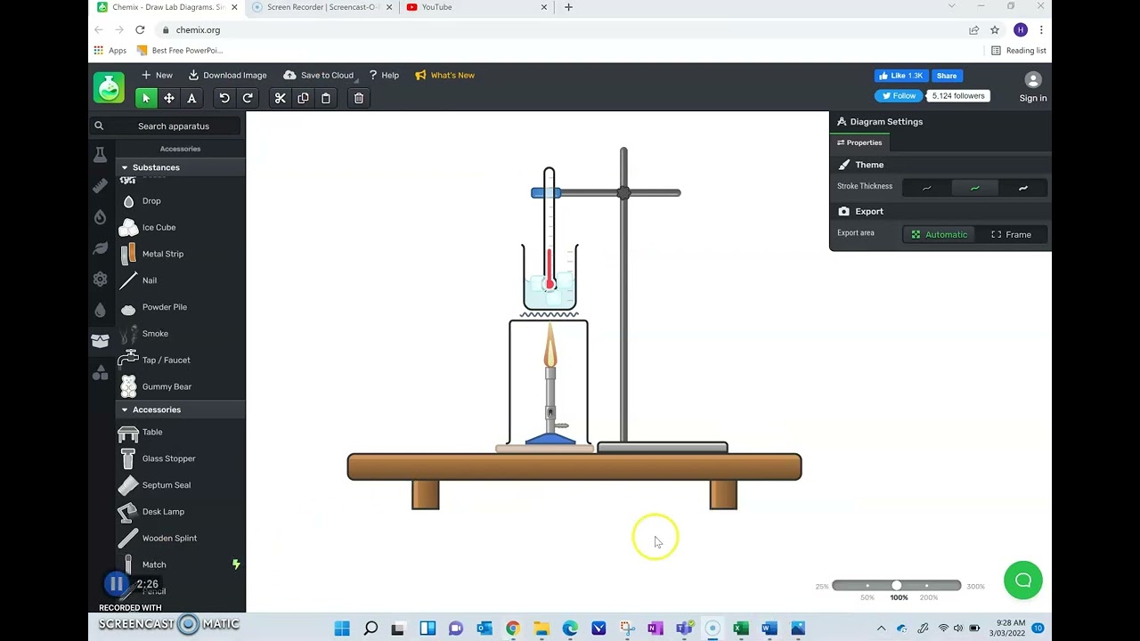Click Download Image
The image size is (1140, 641).
[227, 75]
